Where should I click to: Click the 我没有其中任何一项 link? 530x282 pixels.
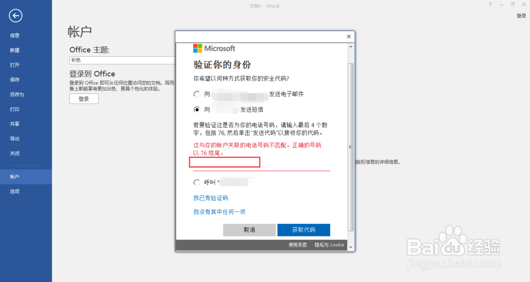219,212
